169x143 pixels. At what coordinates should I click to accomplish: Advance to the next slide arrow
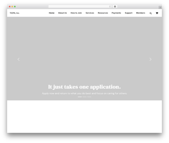point(150,59)
